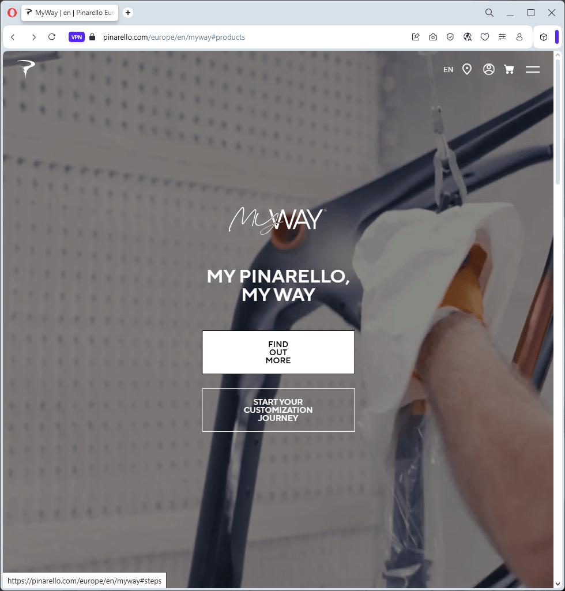The width and height of the screenshot is (565, 591).
Task: Open Opera Easy Setup sliders icon
Action: pyautogui.click(x=502, y=37)
